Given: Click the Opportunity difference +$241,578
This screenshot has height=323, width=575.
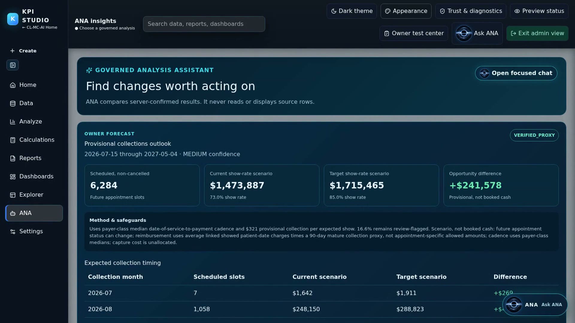Looking at the screenshot, I should point(475,185).
